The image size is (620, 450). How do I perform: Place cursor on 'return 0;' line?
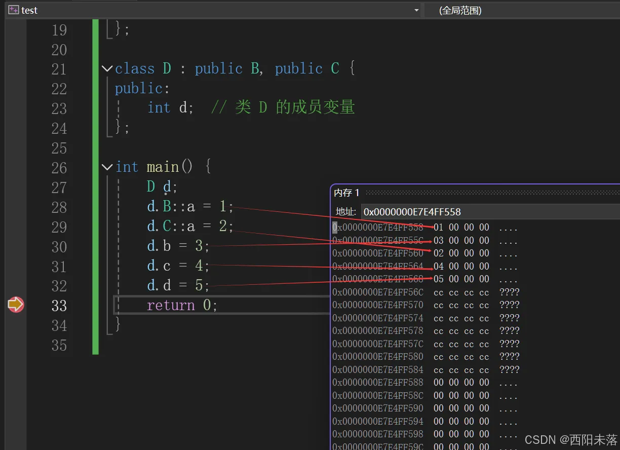(x=182, y=305)
